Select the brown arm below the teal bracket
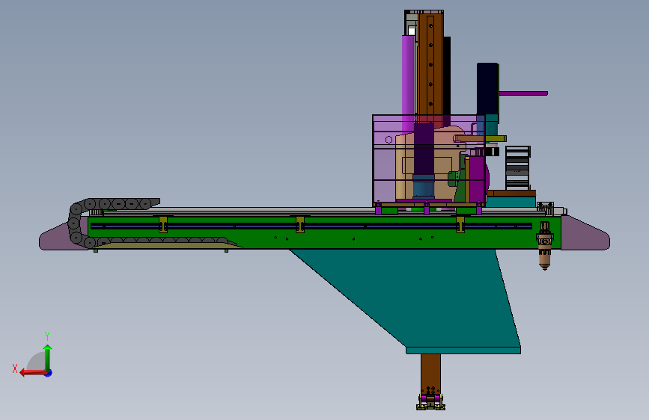The image size is (649, 420). 430,372
